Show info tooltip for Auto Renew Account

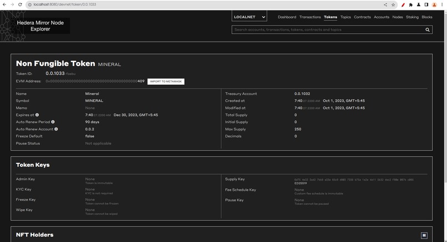click(56, 129)
